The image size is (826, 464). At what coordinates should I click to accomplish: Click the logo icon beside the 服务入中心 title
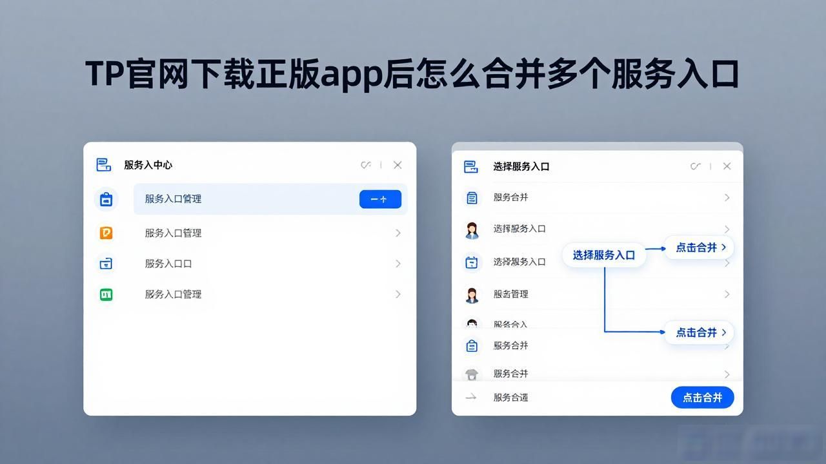[104, 165]
